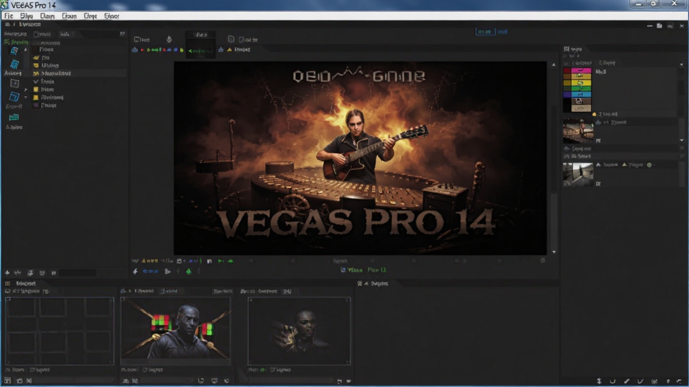Toggle the checkbox under the colored-cubes thumbnail
Image resolution: width=689 pixels, height=387 pixels.
[145, 370]
